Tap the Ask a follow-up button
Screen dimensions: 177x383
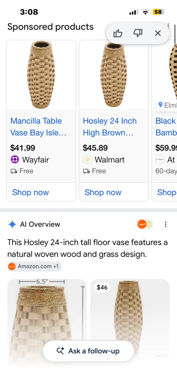tap(88, 351)
